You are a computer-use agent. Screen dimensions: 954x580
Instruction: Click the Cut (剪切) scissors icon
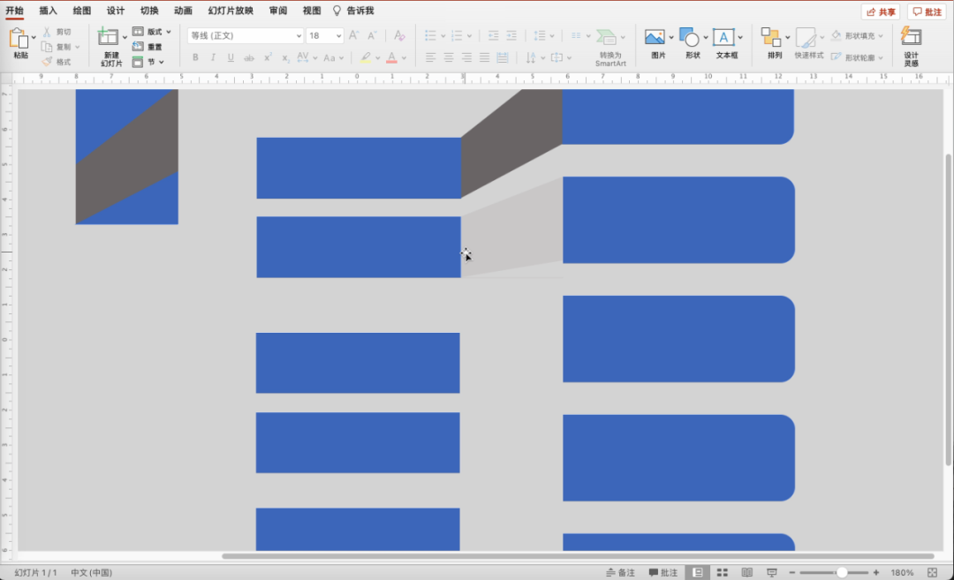[x=47, y=32]
